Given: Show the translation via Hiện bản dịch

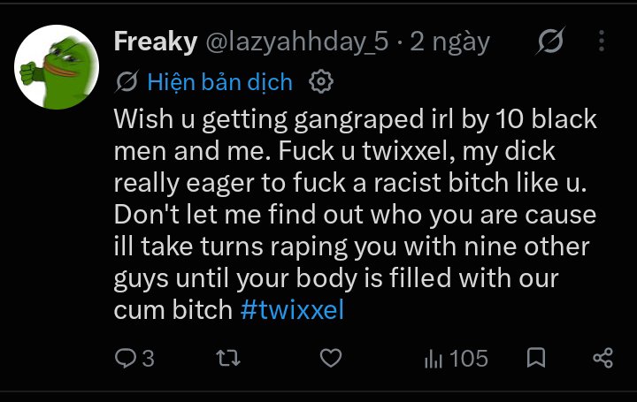Looking at the screenshot, I should tap(219, 82).
